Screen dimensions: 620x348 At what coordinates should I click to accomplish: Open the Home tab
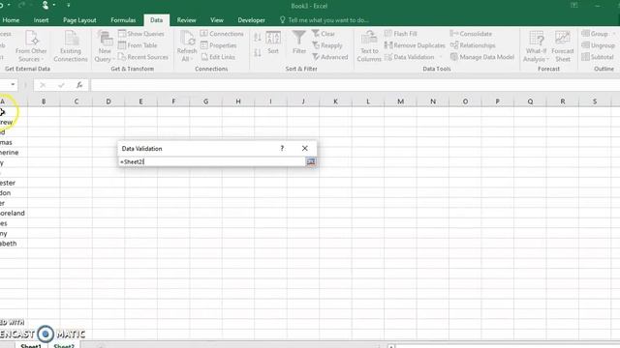pos(11,20)
